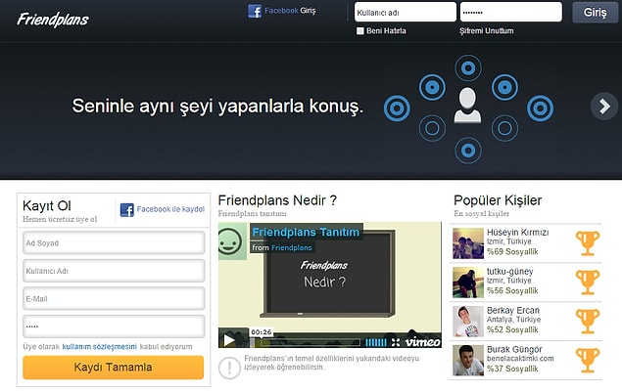Screen dimensions: 622x392
Task: Tick the Beni Hatırla checkbox
Action: tap(359, 31)
